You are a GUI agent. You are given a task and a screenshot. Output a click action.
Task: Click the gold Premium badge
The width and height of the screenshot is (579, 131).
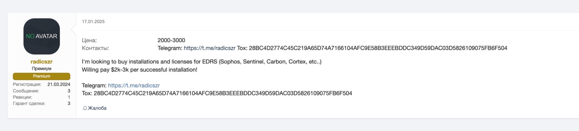pyautogui.click(x=41, y=76)
